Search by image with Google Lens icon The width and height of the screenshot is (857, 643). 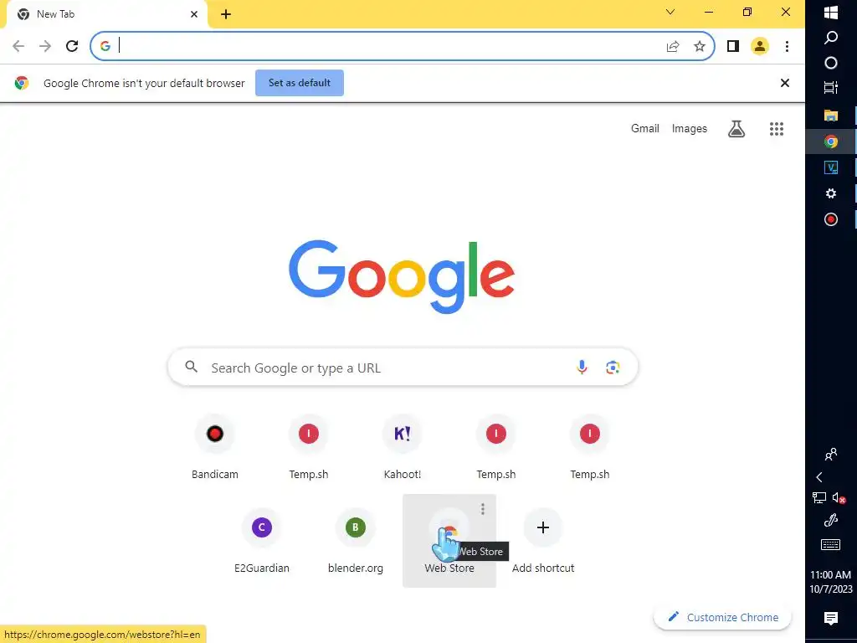click(x=613, y=368)
